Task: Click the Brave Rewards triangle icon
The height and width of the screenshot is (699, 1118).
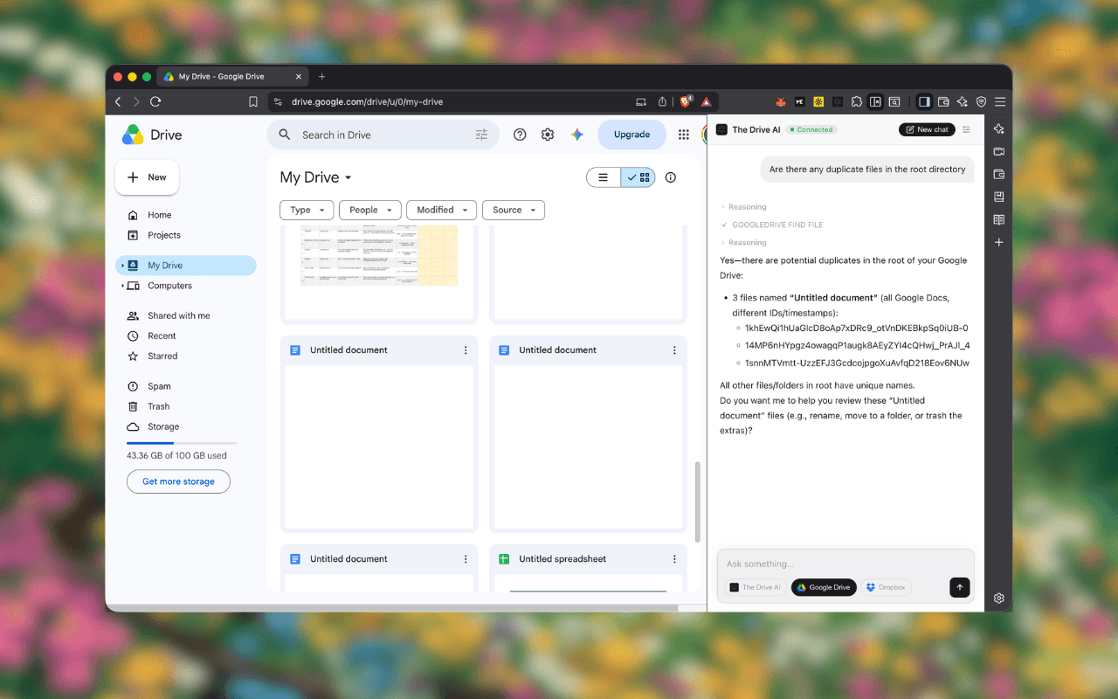Action: tap(707, 101)
